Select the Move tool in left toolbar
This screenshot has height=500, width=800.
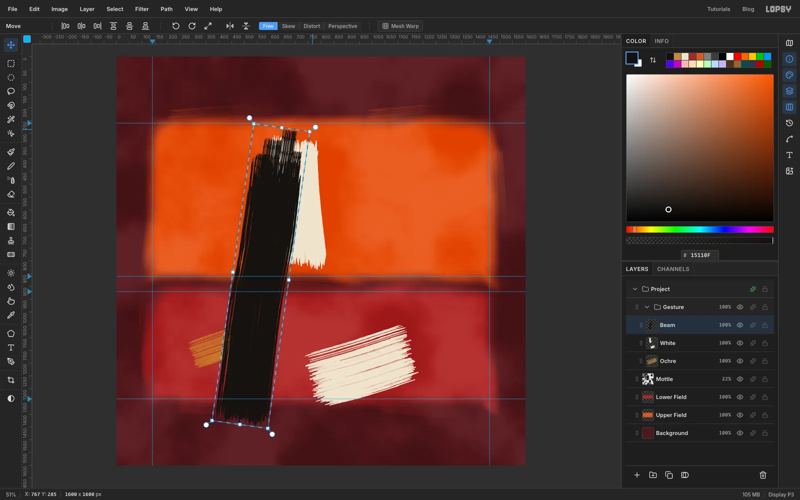coord(11,45)
